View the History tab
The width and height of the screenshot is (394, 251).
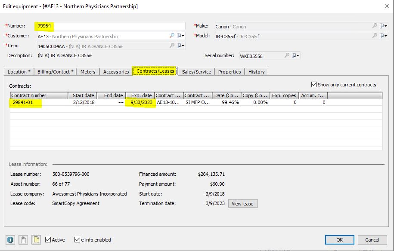tap(256, 72)
